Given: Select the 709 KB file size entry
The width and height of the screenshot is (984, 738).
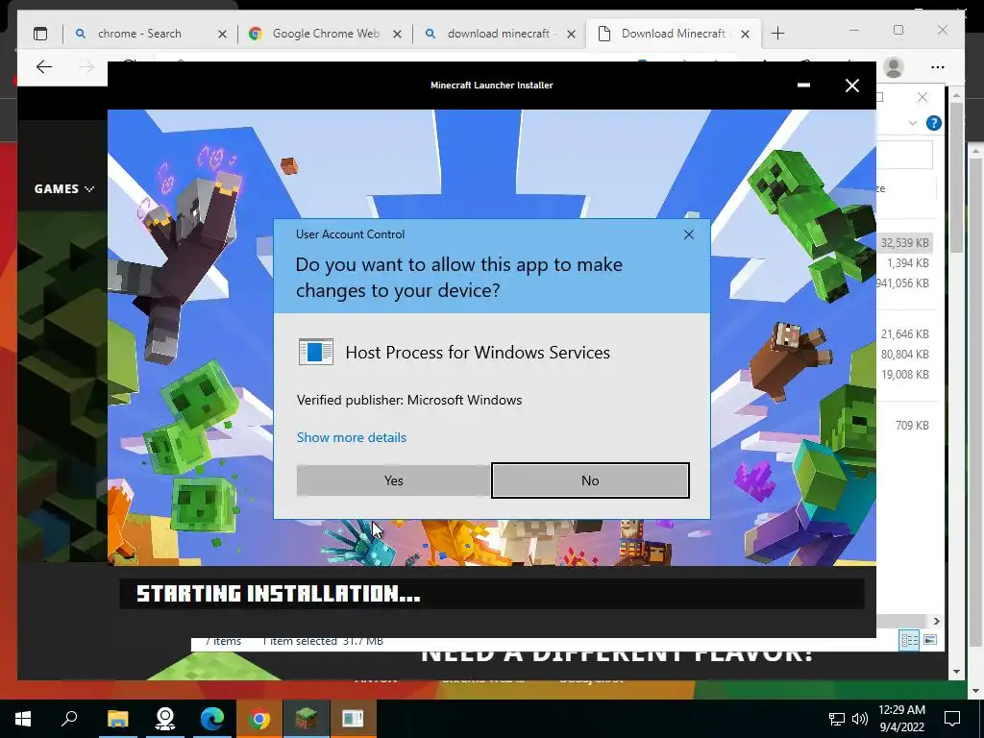Looking at the screenshot, I should point(912,426).
